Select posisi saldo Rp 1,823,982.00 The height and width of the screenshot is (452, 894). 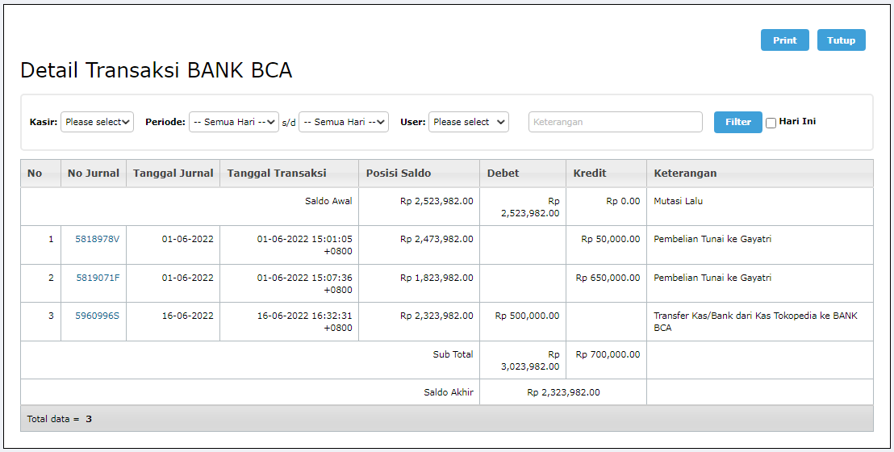point(437,278)
